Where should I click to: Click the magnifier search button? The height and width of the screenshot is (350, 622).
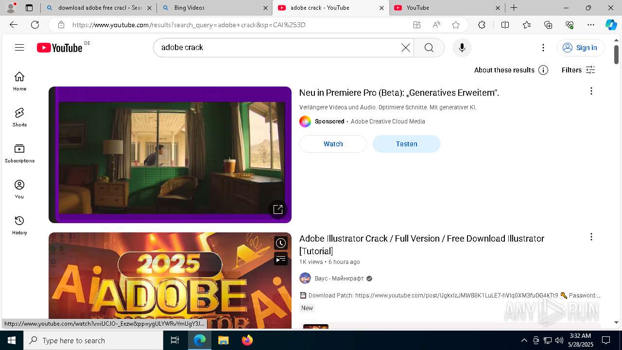coord(429,47)
